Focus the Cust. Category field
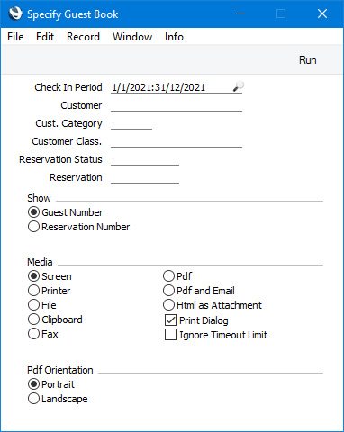 (131, 123)
